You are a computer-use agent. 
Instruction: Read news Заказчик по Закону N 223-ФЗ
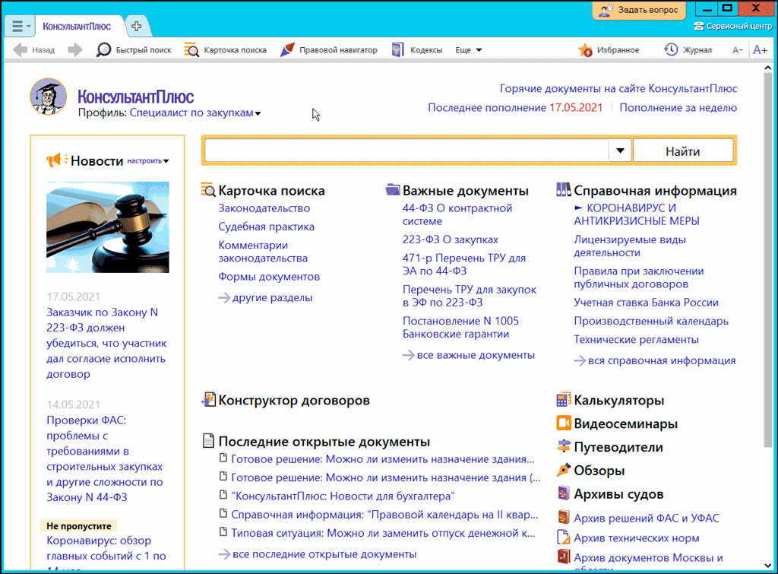pos(106,343)
